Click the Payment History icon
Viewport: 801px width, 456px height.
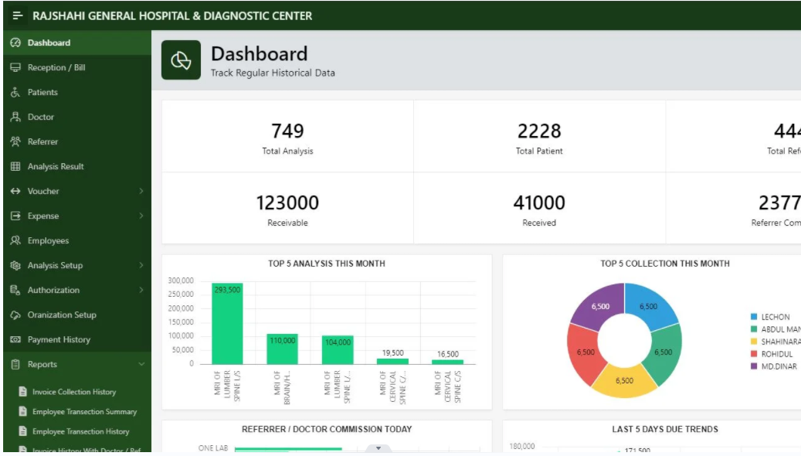(x=15, y=340)
